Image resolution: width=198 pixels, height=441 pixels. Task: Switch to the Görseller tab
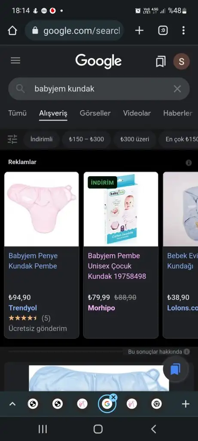(x=95, y=113)
